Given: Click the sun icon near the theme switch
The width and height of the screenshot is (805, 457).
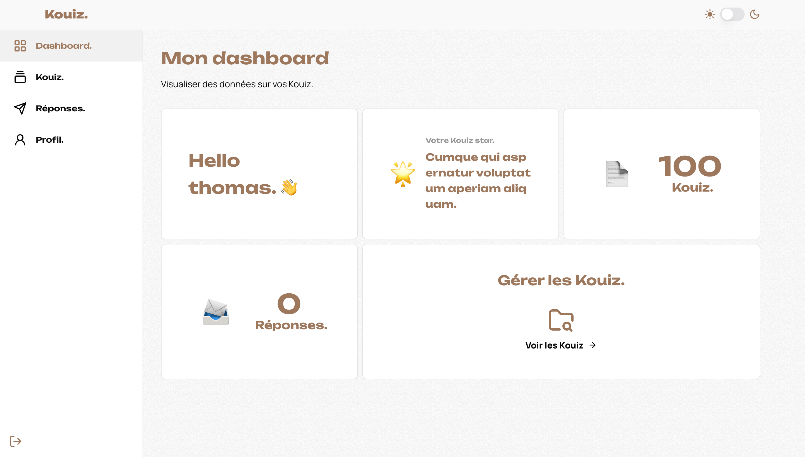Looking at the screenshot, I should tap(710, 14).
